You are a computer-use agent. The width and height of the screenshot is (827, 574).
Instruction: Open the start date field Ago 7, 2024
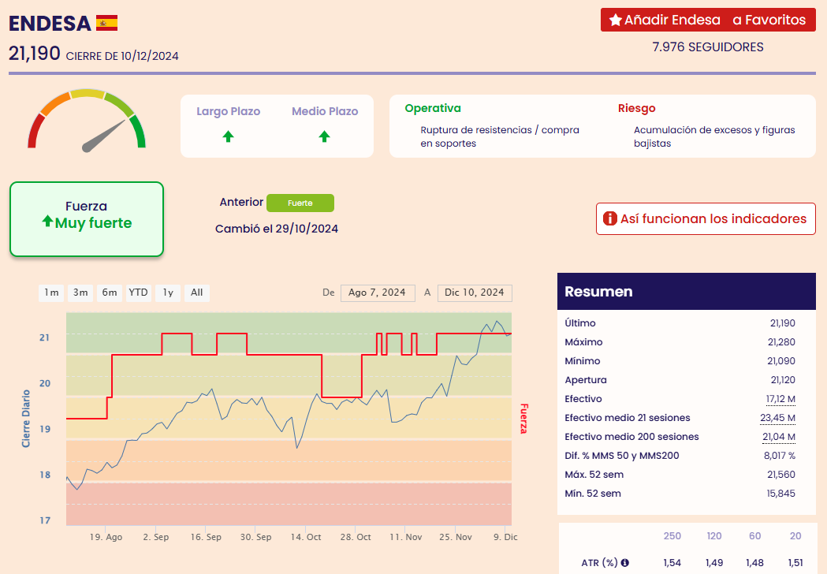pos(378,293)
